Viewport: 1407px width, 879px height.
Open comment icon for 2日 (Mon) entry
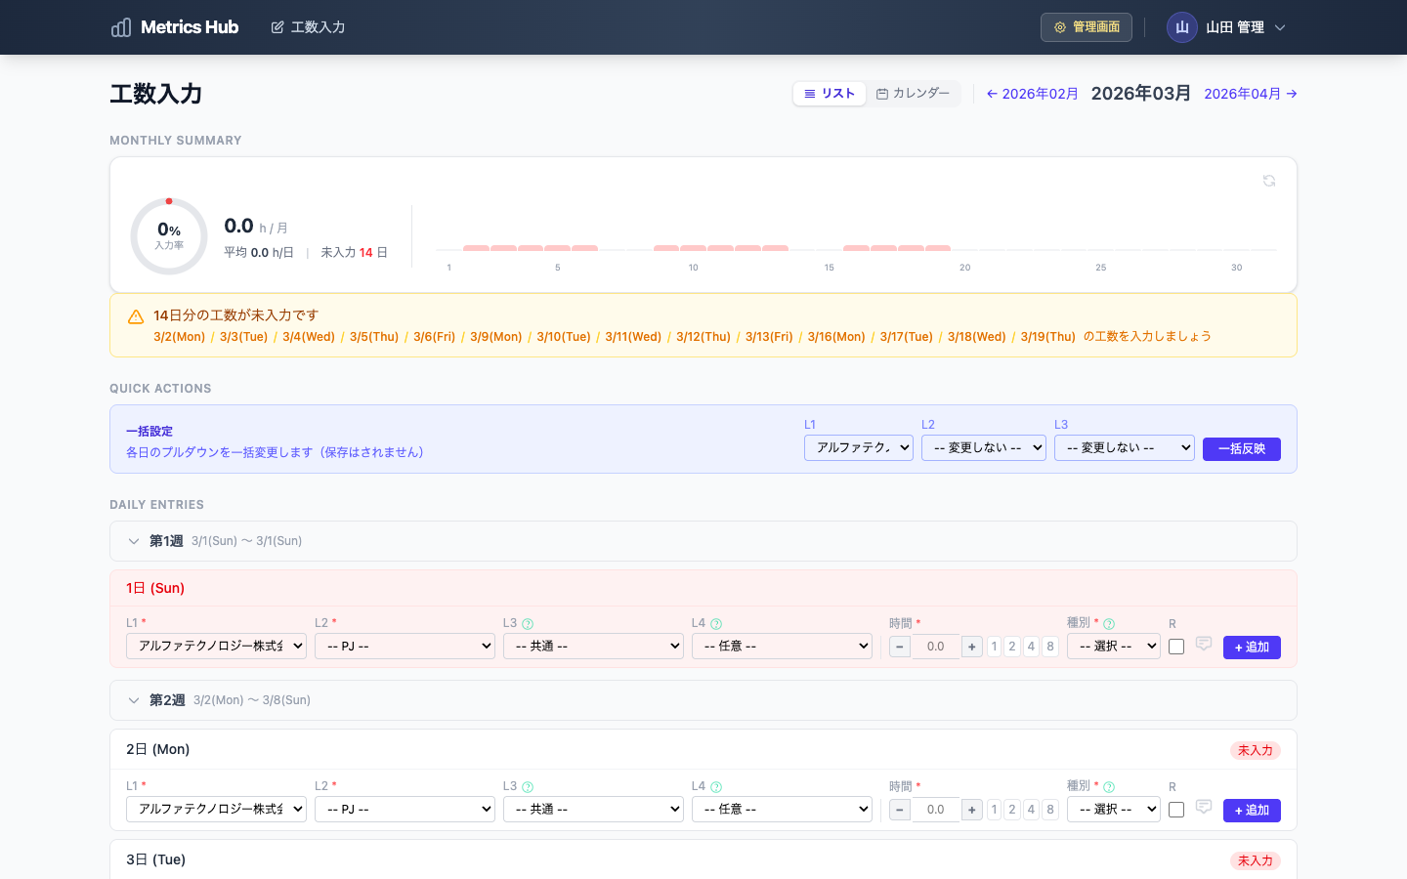1204,808
